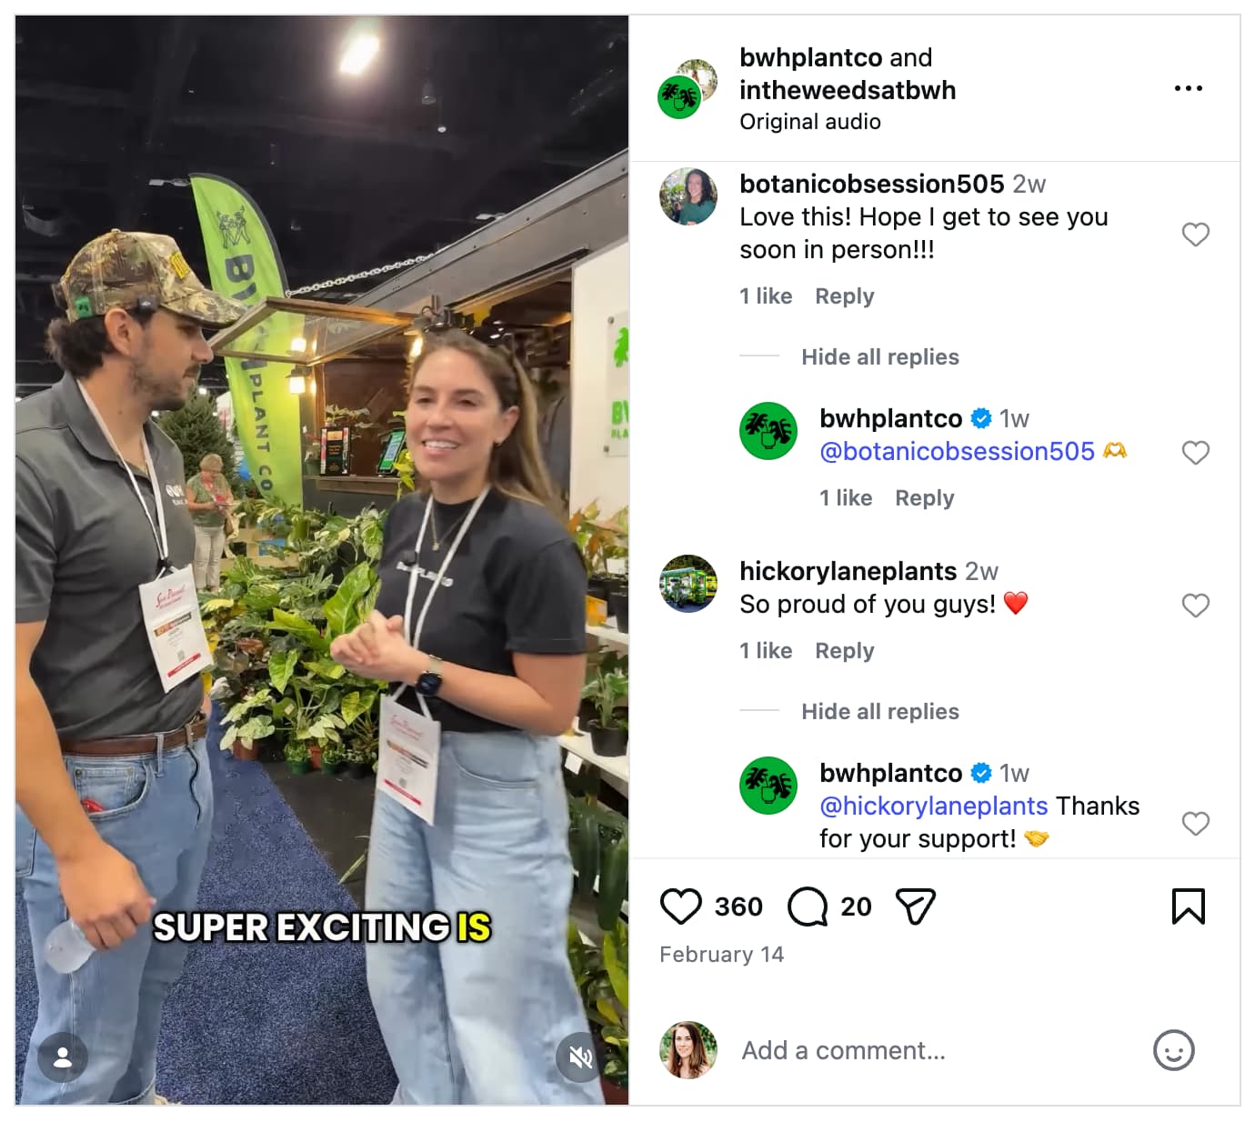Click the verified badge next to bwhplantco
The width and height of the screenshot is (1255, 1122).
point(980,418)
